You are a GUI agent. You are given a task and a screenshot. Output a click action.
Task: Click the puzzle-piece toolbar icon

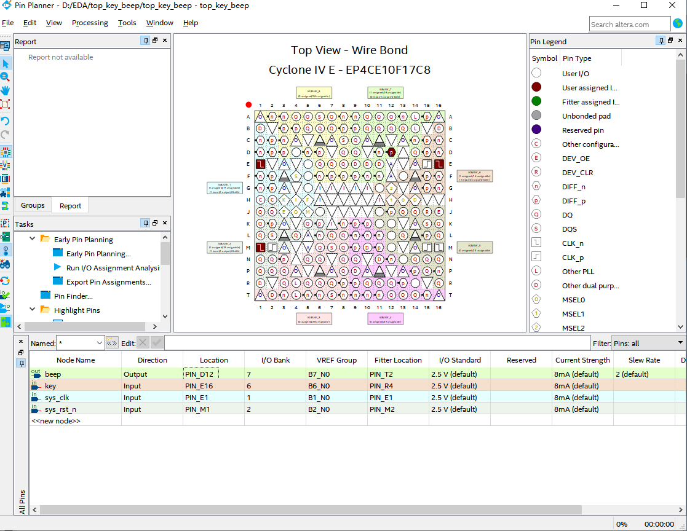pyautogui.click(x=6, y=192)
